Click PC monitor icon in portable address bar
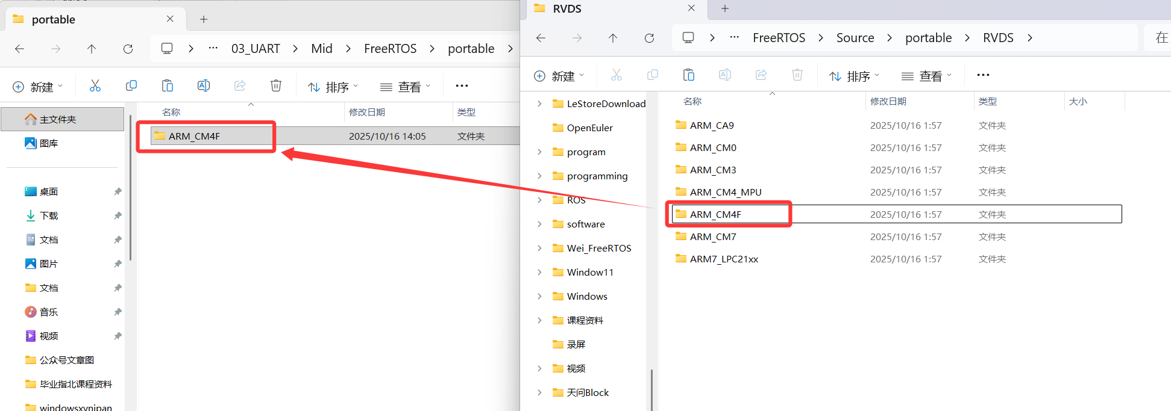This screenshot has height=411, width=1171. point(167,49)
